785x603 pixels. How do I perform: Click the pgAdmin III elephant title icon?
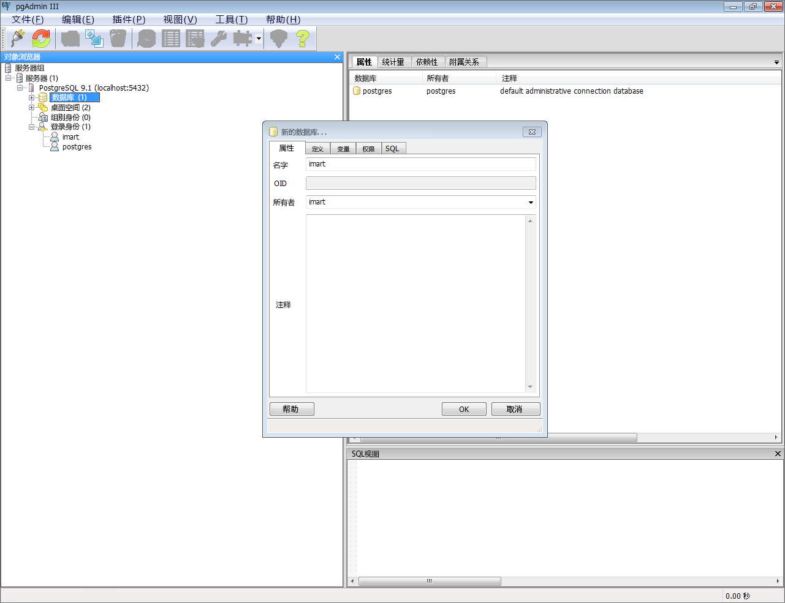[x=7, y=6]
